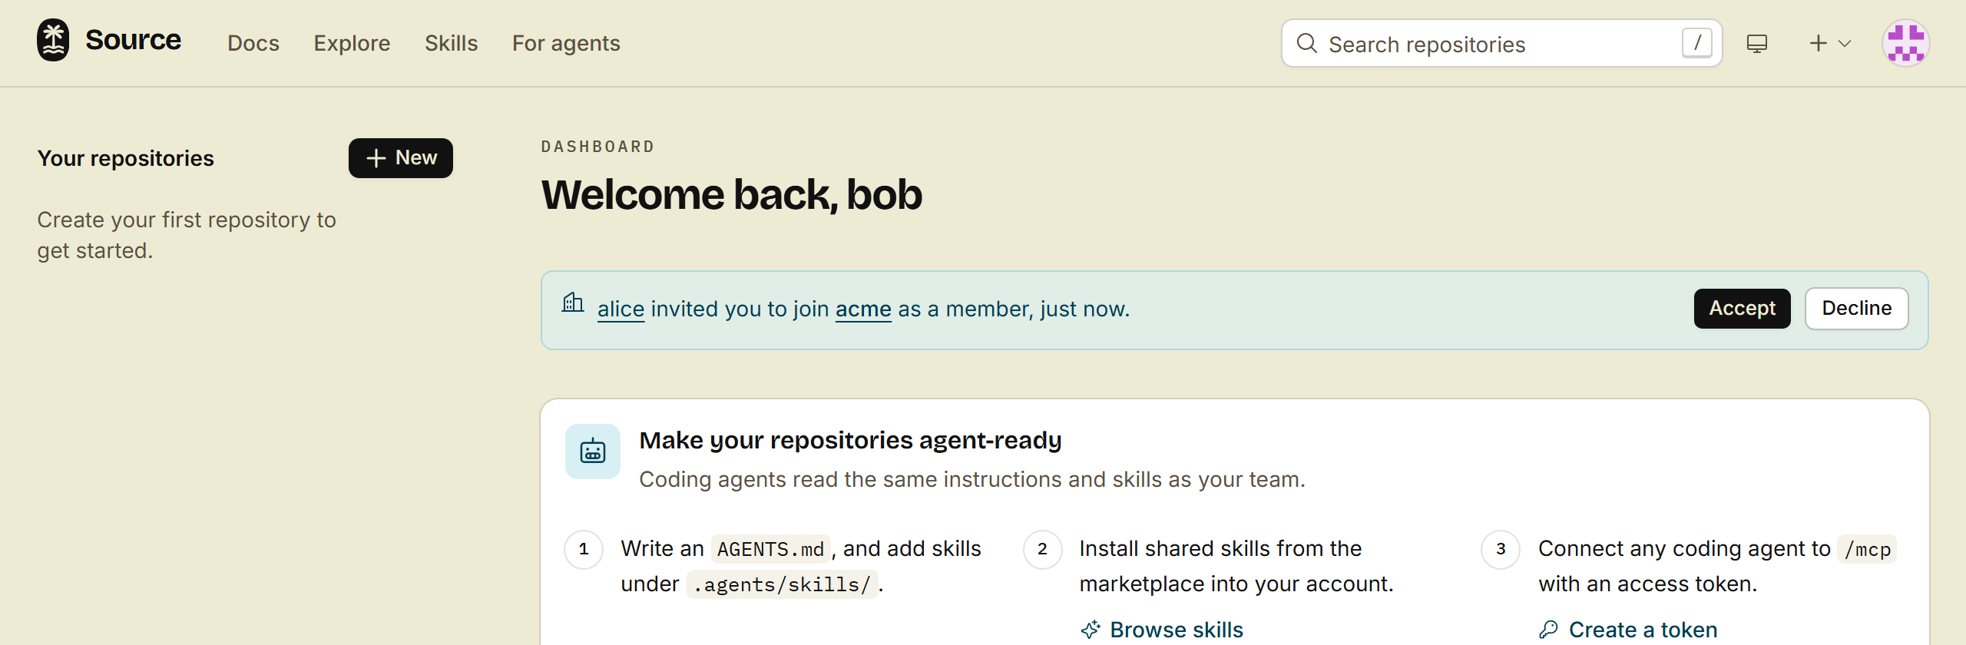The image size is (1966, 645).
Task: Click the .agents/skills/ code label
Action: tap(782, 584)
